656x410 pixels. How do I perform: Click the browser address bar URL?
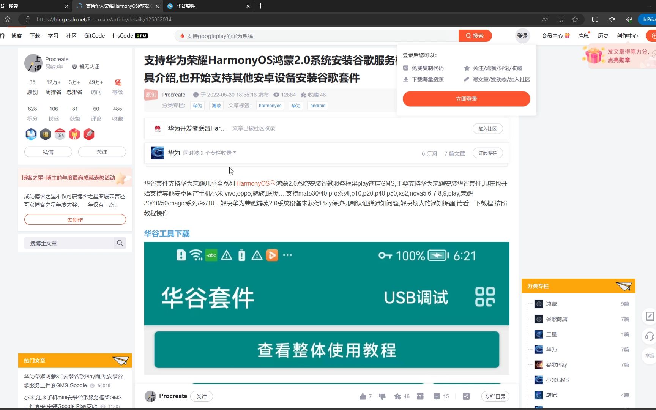(104, 19)
